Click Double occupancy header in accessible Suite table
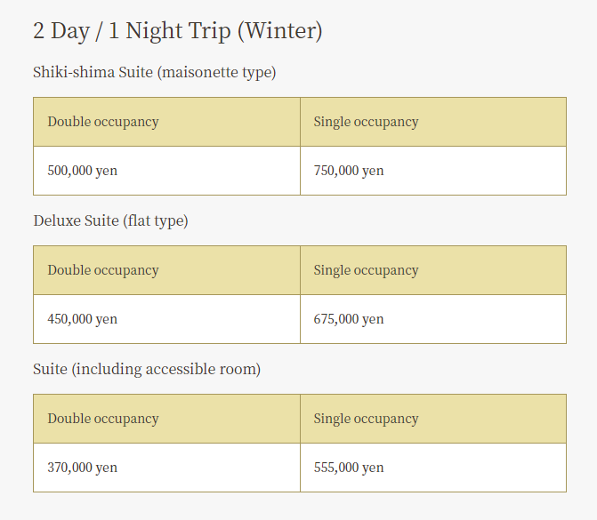 (x=103, y=419)
